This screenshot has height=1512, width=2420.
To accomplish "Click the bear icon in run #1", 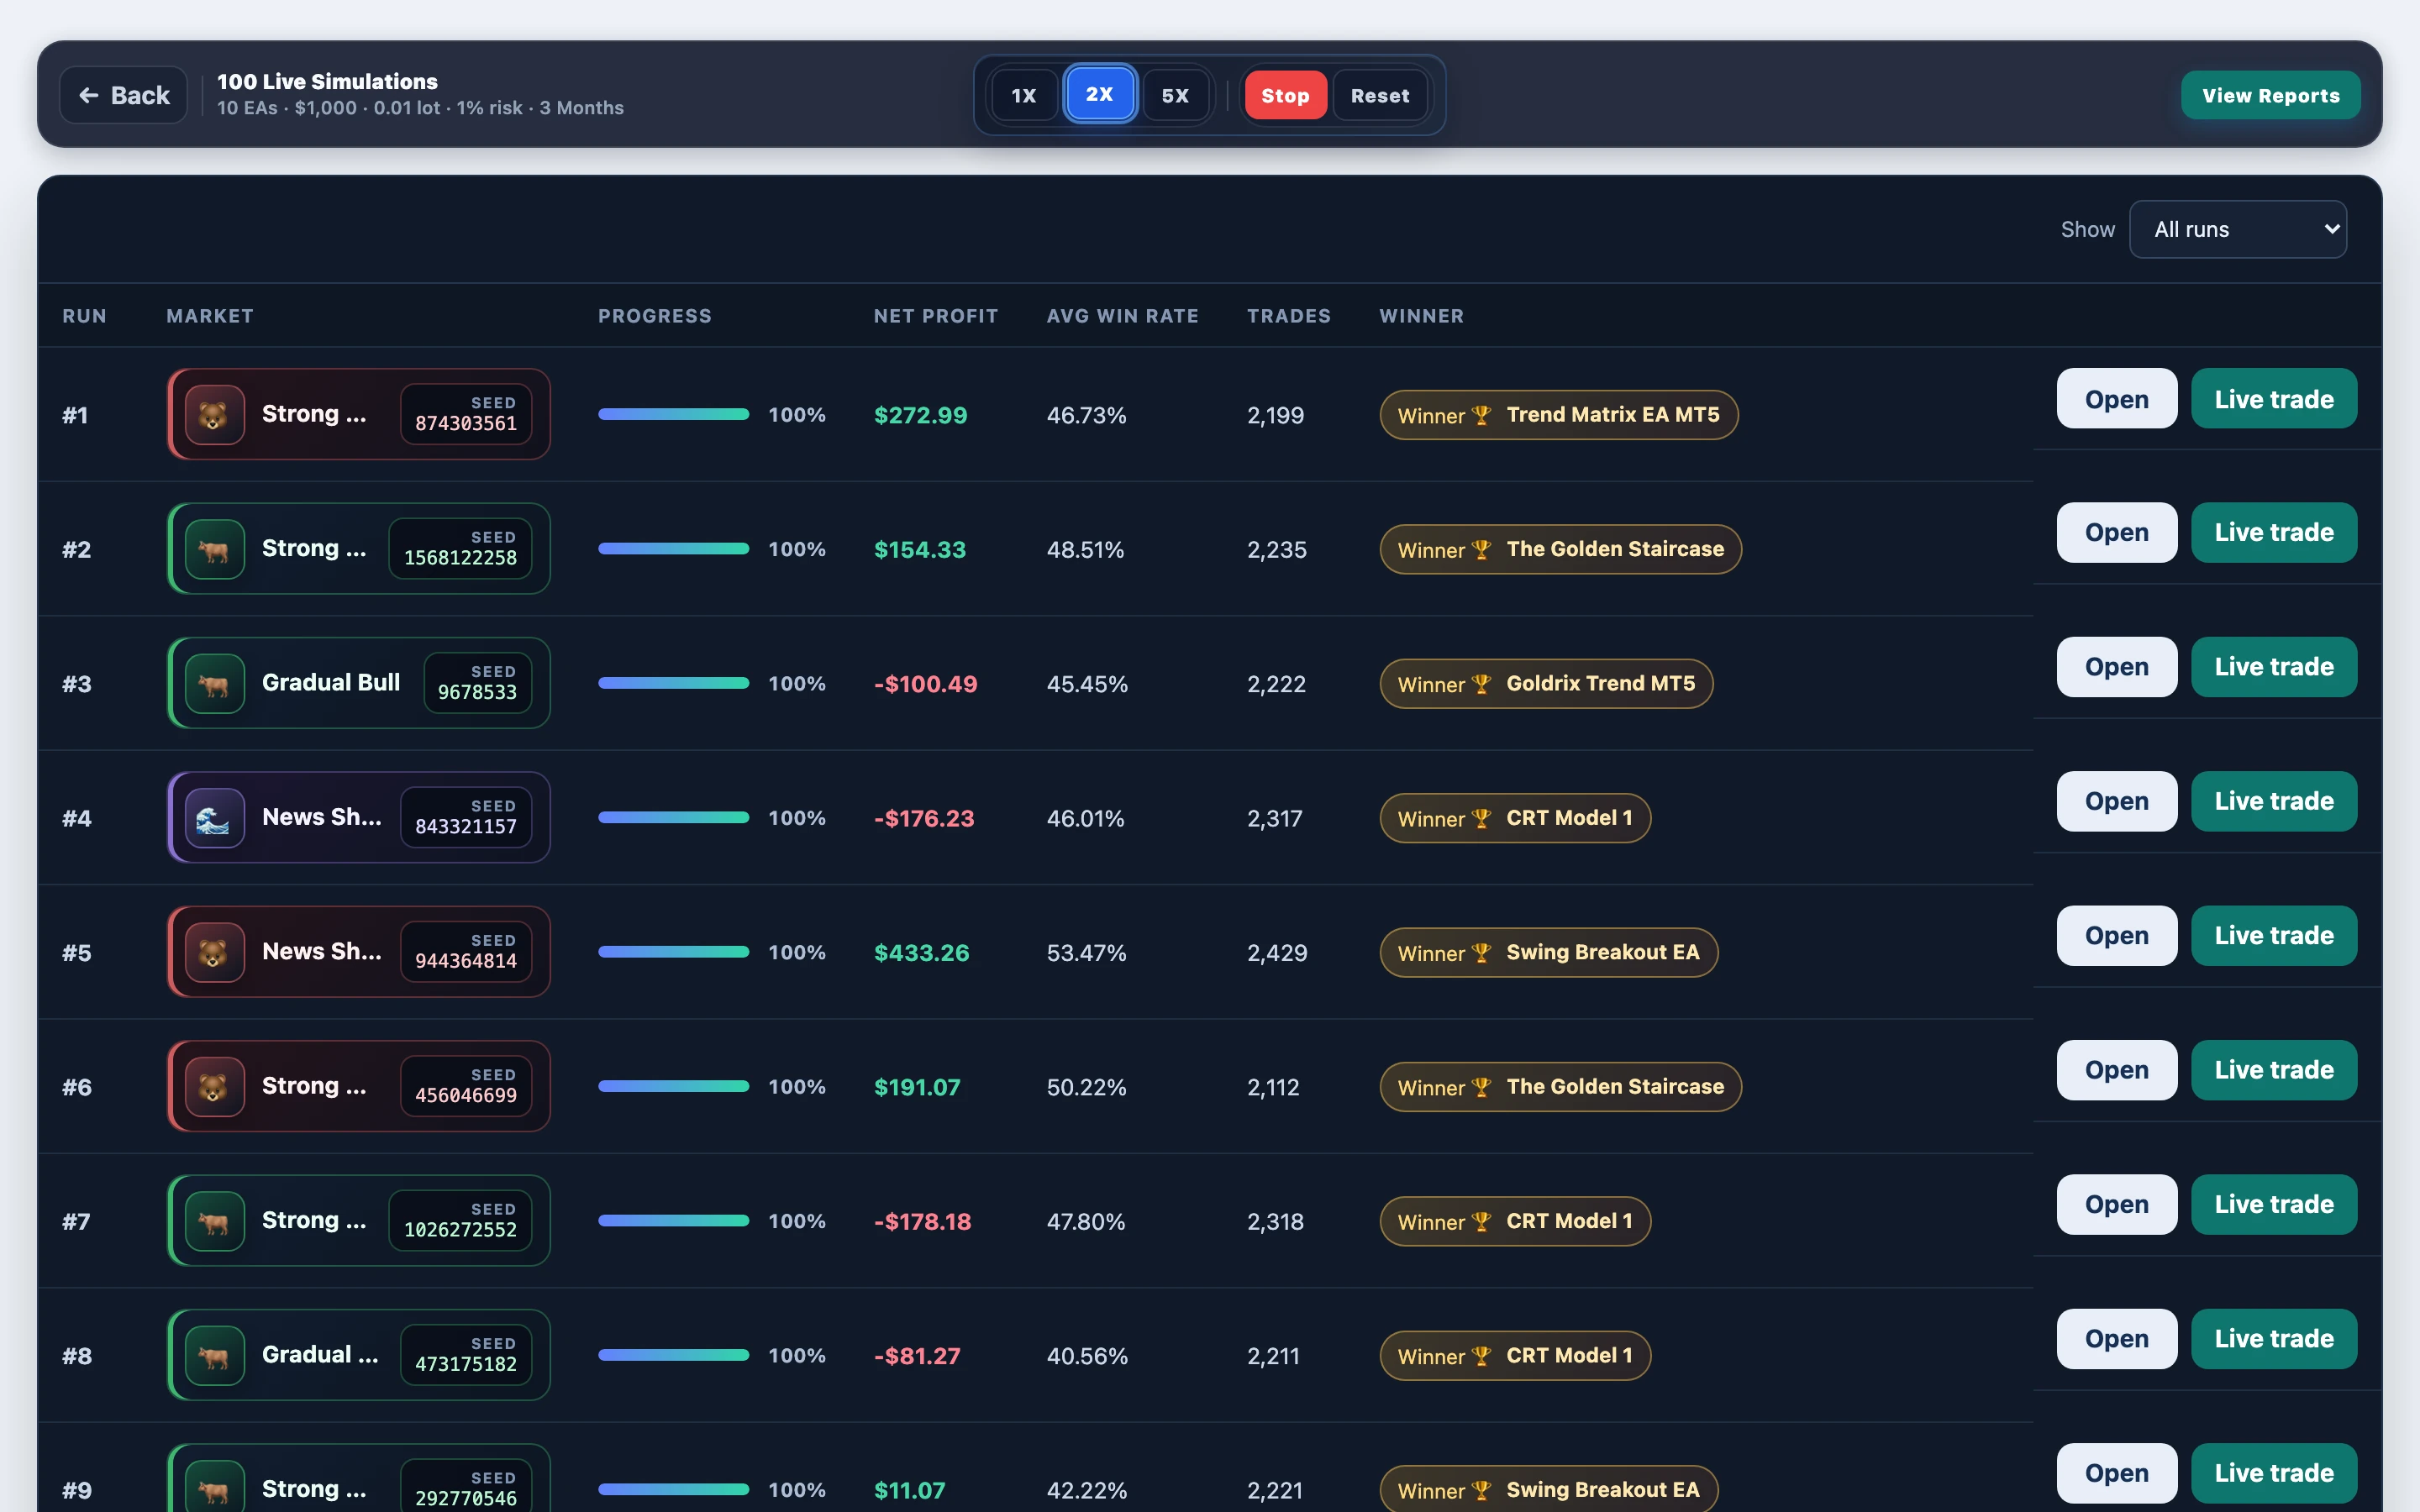I will [x=214, y=414].
